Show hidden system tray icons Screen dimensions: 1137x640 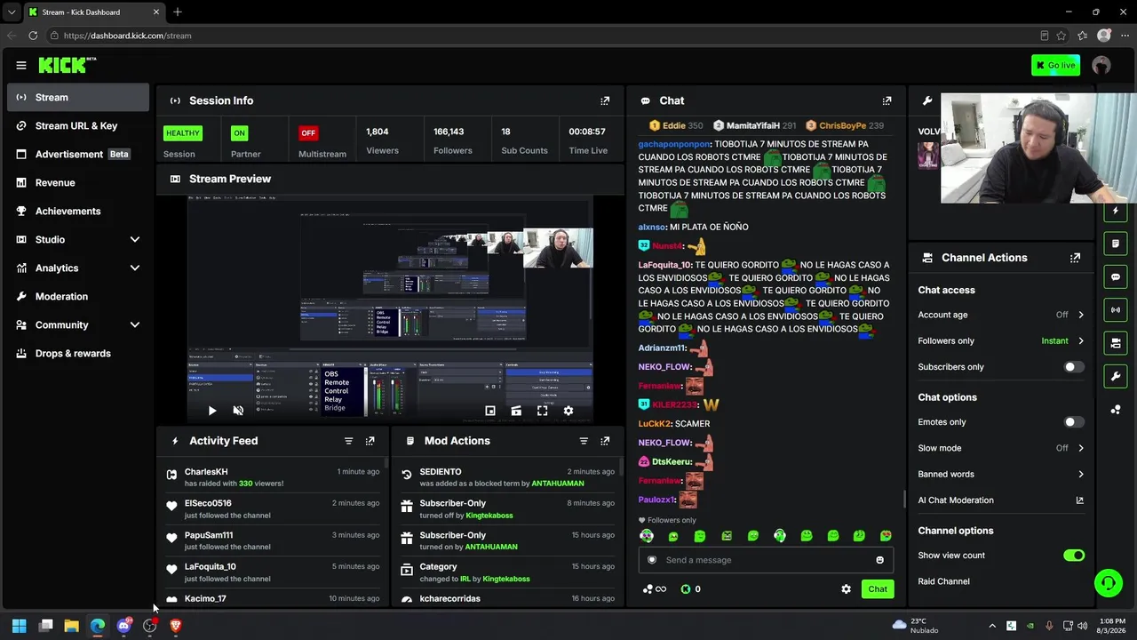(992, 626)
